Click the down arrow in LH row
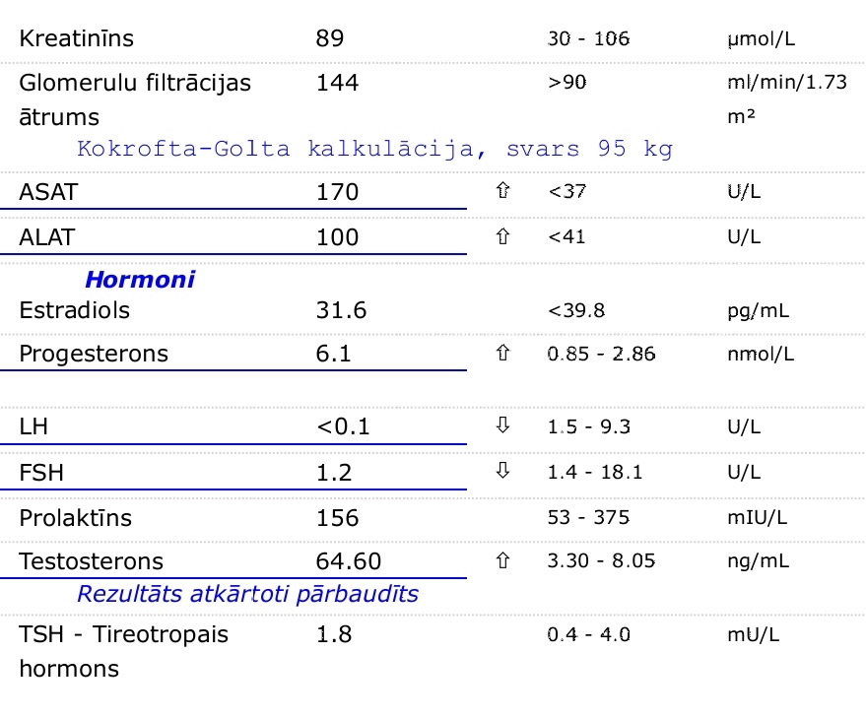866x718 pixels. (x=502, y=424)
